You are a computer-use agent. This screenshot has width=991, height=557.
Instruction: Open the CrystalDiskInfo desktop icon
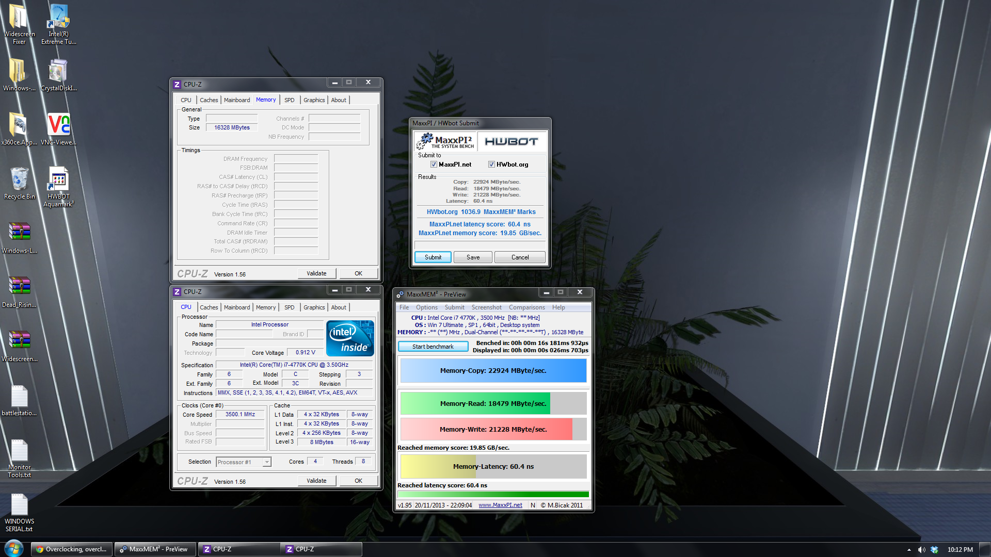coord(59,75)
